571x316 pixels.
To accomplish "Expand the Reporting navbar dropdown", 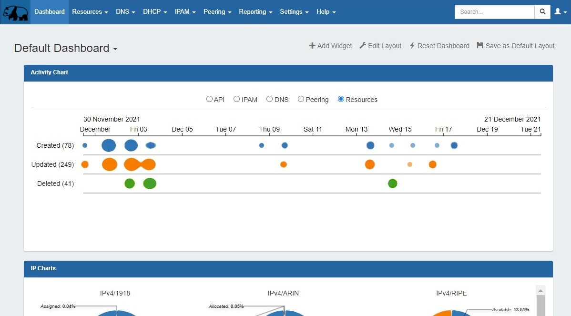I will click(x=255, y=12).
